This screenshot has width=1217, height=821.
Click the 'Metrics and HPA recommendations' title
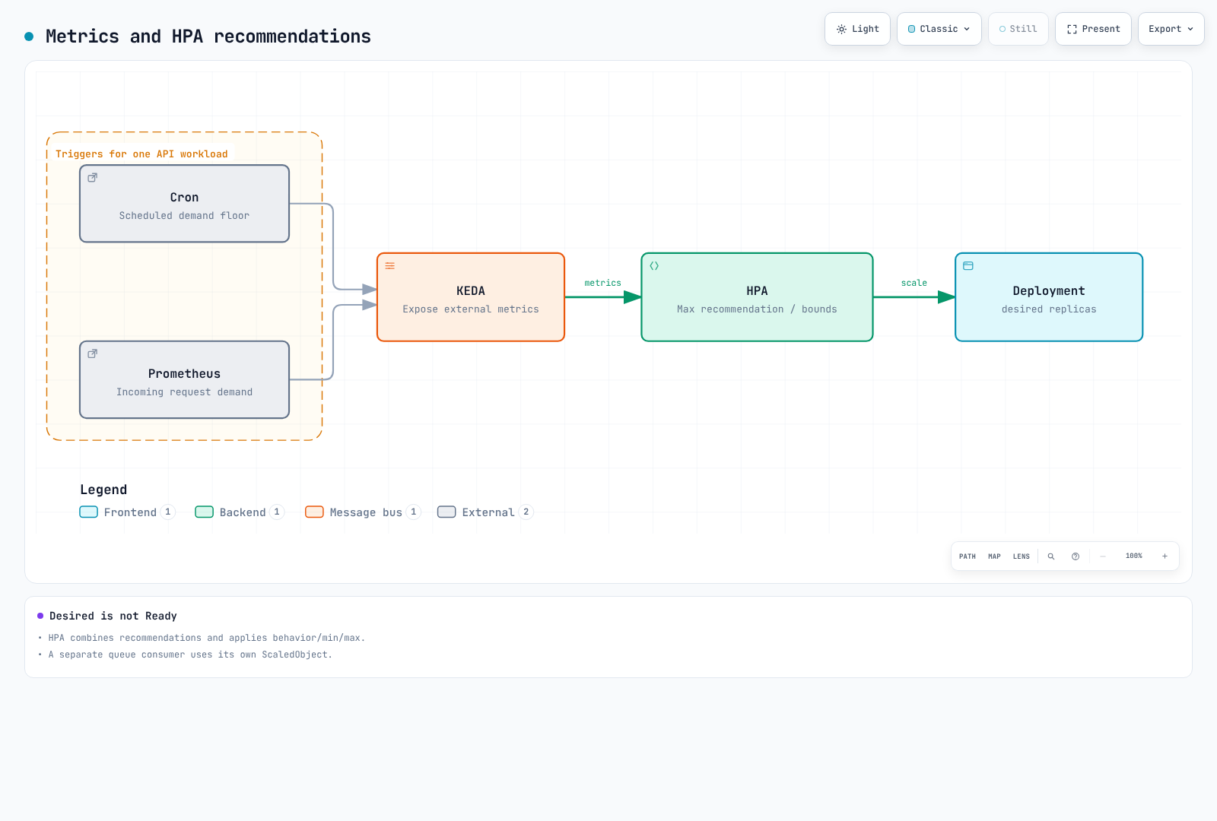click(x=208, y=36)
